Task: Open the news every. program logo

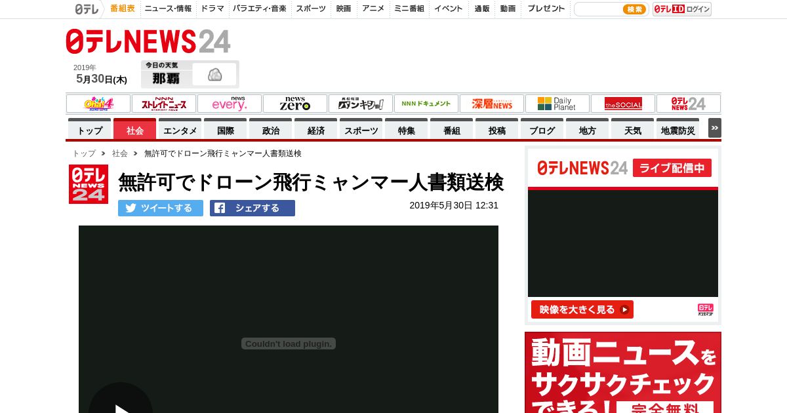Action: (230, 104)
